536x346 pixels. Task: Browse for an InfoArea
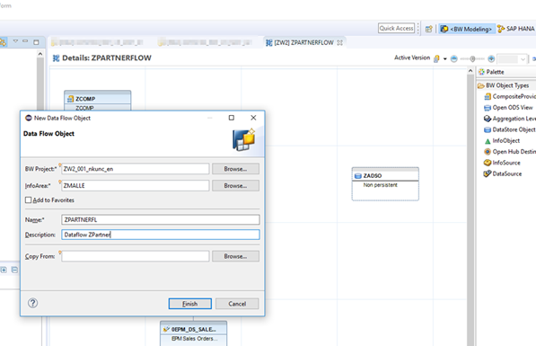(x=235, y=185)
